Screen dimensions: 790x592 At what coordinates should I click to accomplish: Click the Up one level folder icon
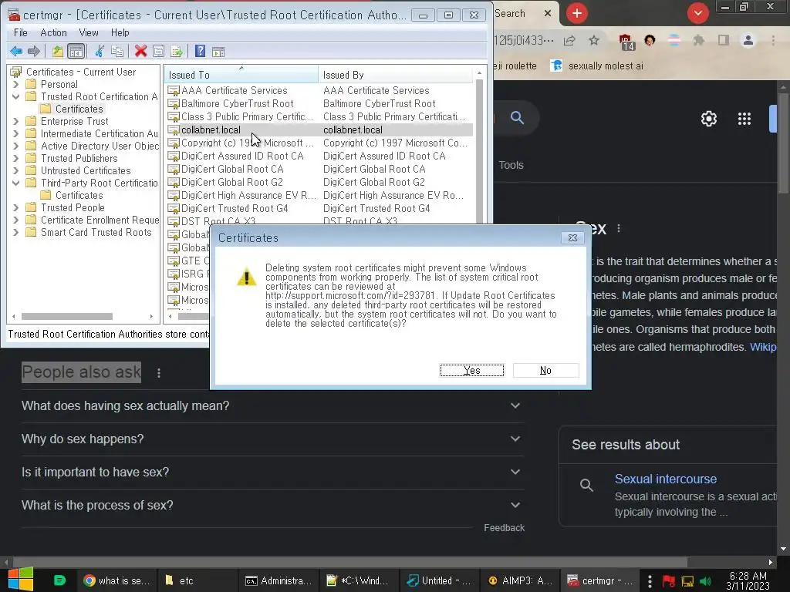58,51
